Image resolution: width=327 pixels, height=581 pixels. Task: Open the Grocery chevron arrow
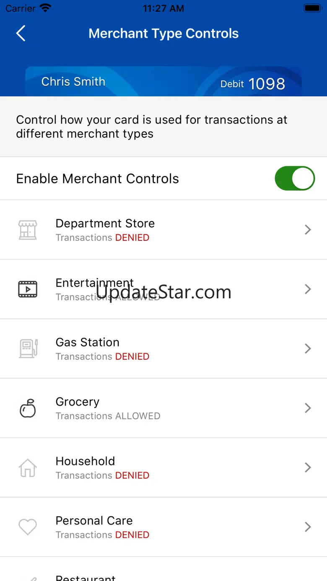coord(308,408)
